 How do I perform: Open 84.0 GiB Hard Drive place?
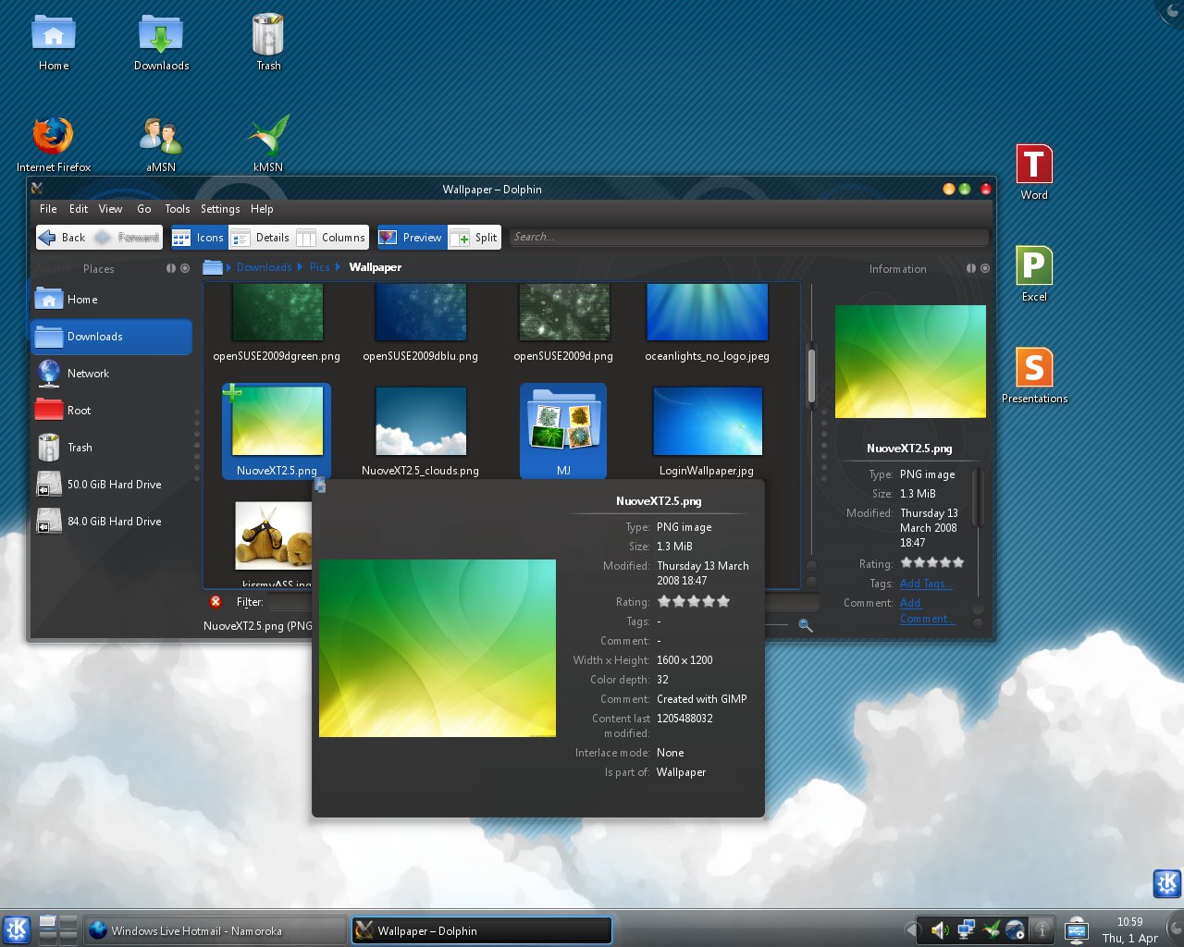pos(111,522)
